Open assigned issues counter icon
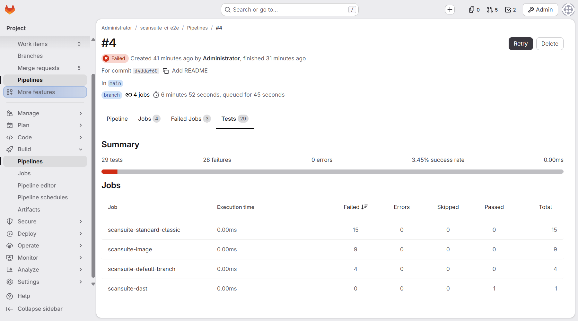Viewport: 578px width, 321px height. pos(474,10)
